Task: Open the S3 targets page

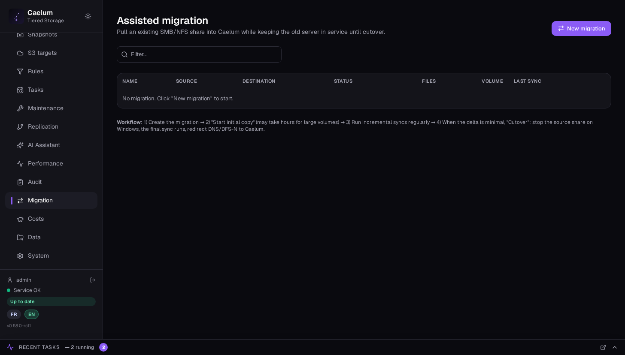Action: (51, 53)
